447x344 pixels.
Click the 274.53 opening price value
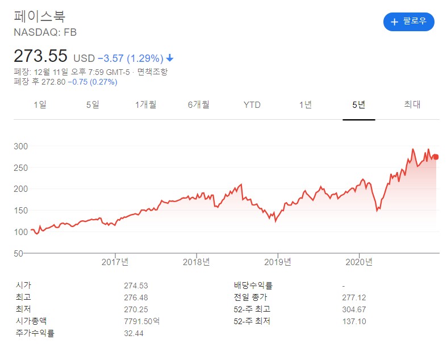click(136, 286)
